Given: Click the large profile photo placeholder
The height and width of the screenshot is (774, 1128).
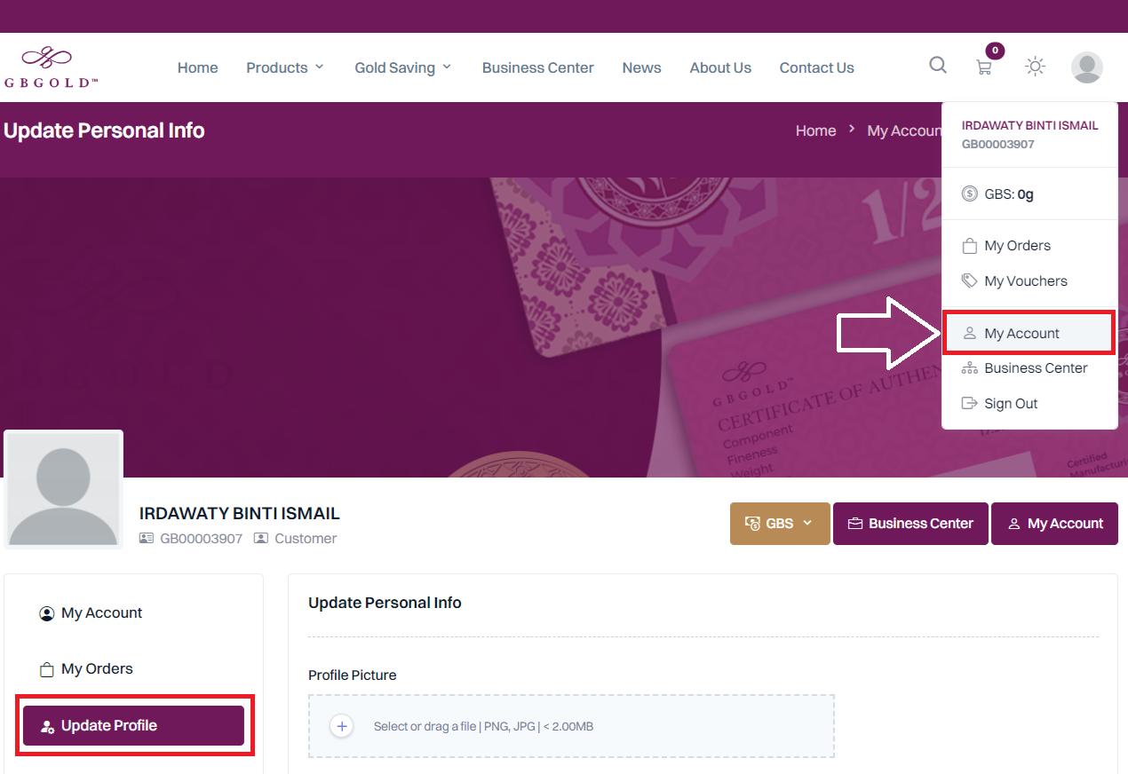Looking at the screenshot, I should pos(64,489).
